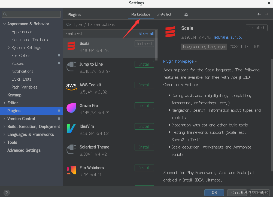Install the Jump to Line plugin
This screenshot has height=197, width=273.
click(x=144, y=64)
